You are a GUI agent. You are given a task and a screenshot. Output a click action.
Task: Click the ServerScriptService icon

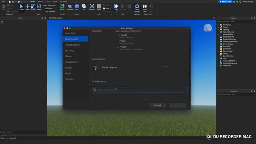click(221, 42)
